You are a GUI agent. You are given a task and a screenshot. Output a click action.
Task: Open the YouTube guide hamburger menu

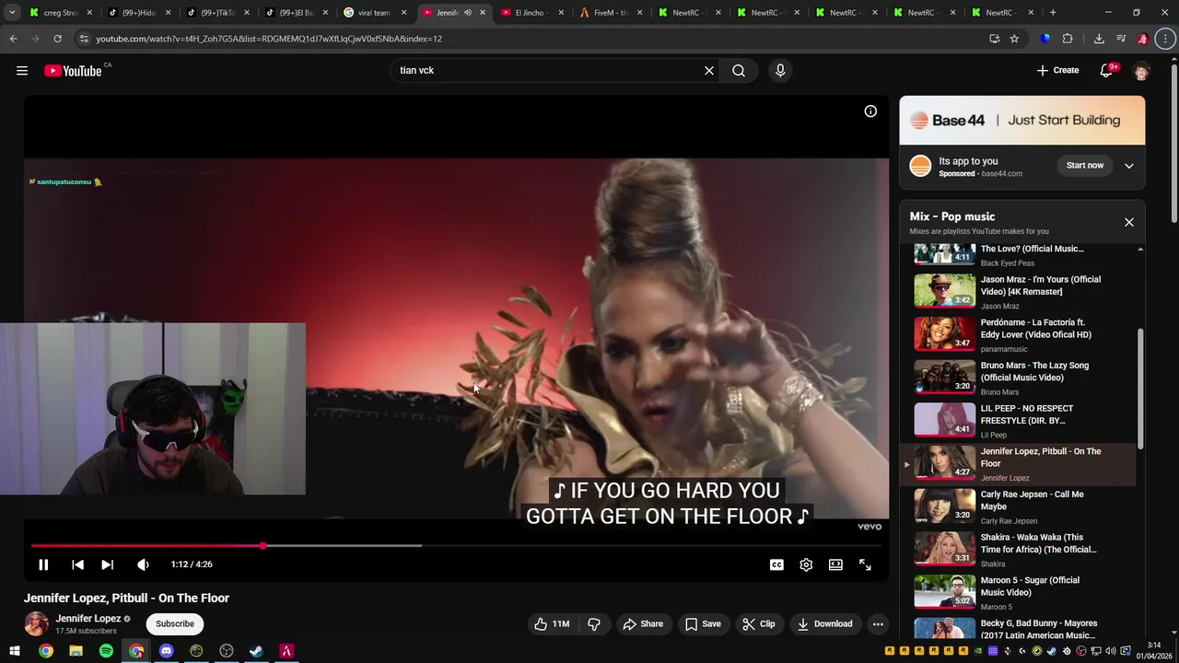click(22, 71)
